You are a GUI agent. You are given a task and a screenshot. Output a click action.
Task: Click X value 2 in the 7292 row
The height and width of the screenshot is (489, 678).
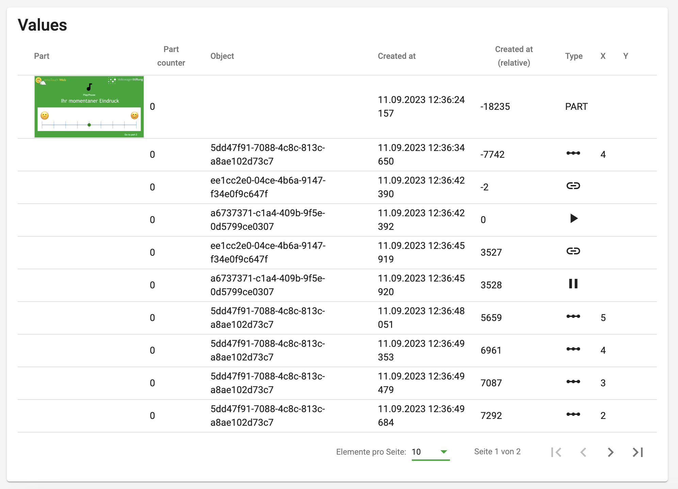click(x=603, y=416)
